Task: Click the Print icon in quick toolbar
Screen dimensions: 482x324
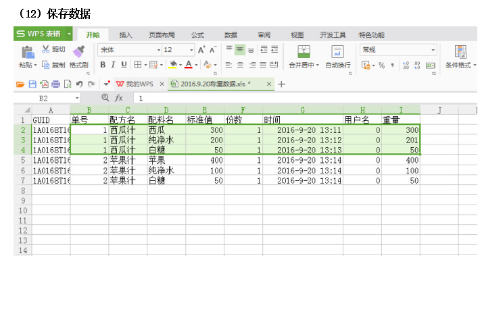Action: 55,84
